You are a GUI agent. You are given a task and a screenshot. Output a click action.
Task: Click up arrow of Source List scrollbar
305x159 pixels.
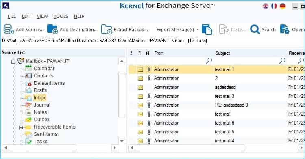122,61
